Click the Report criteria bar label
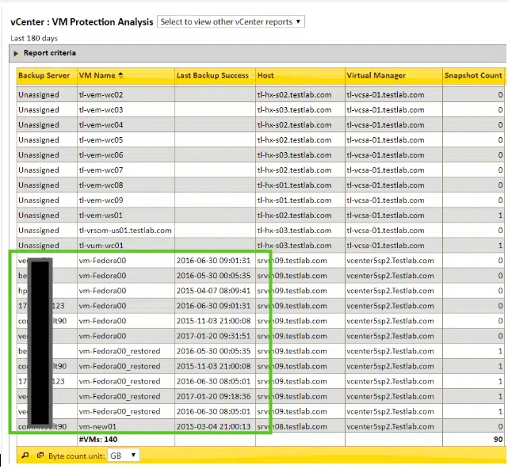508x469 pixels. pyautogui.click(x=50, y=53)
